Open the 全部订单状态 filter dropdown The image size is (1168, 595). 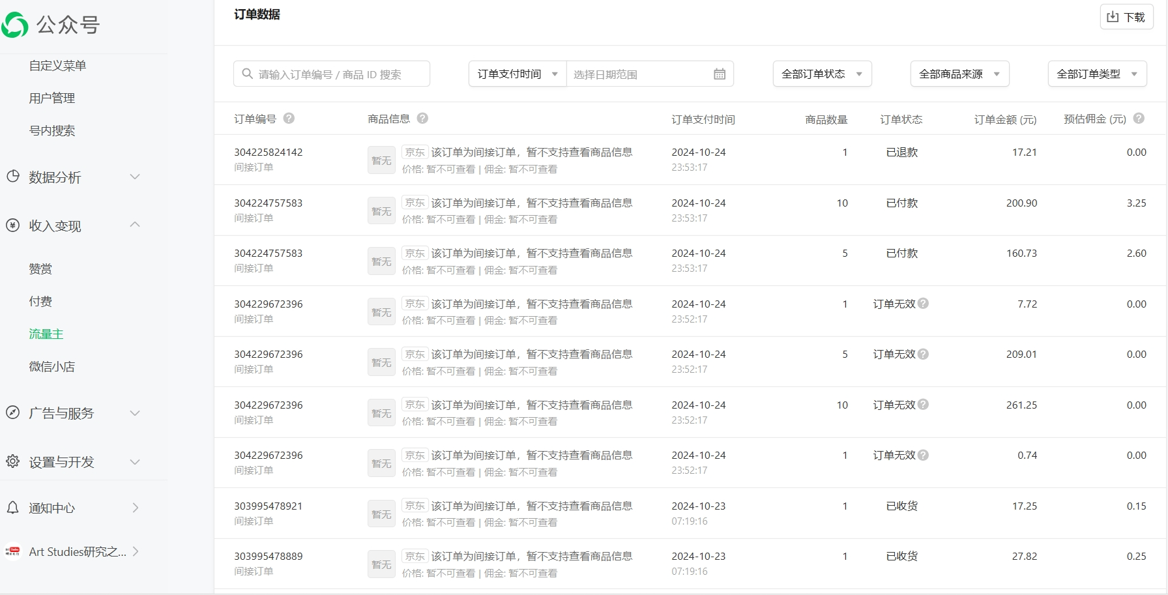point(822,74)
